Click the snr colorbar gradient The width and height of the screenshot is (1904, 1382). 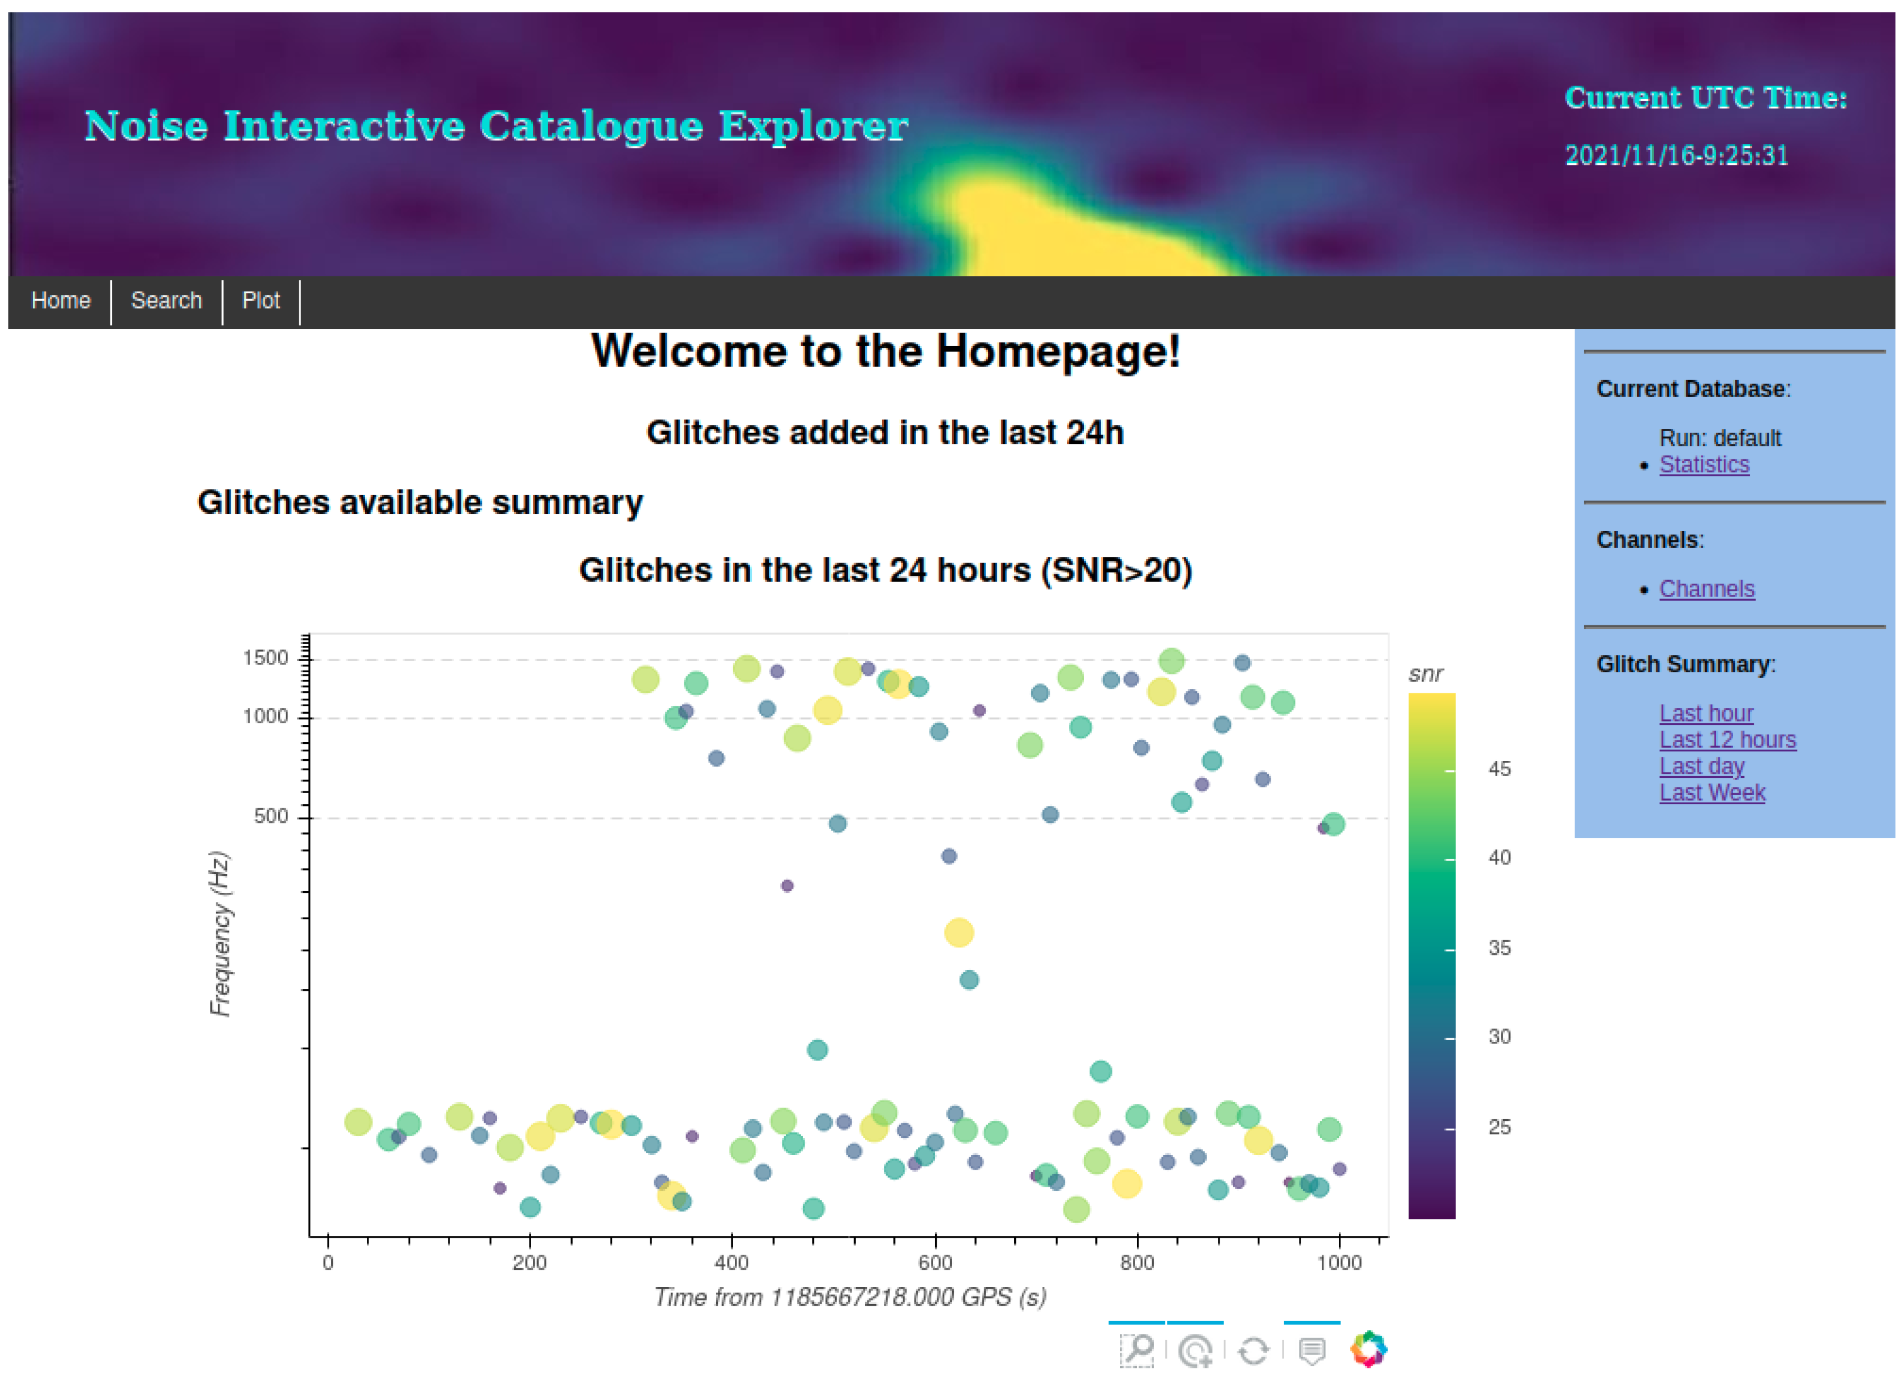click(x=1432, y=955)
